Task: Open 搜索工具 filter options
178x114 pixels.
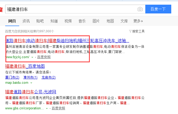Action: tap(137, 31)
